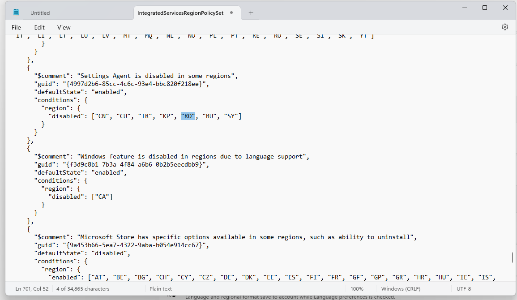Click the Ln 701, Col 52 indicator
This screenshot has width=517, height=300.
31,289
